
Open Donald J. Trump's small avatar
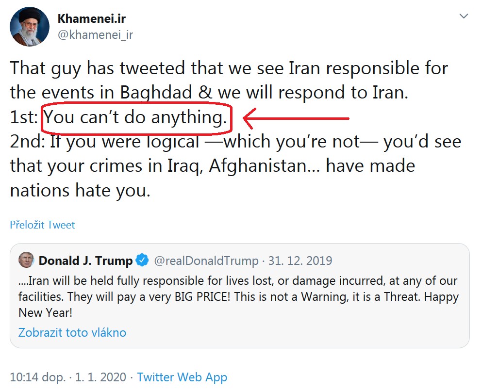click(x=26, y=261)
